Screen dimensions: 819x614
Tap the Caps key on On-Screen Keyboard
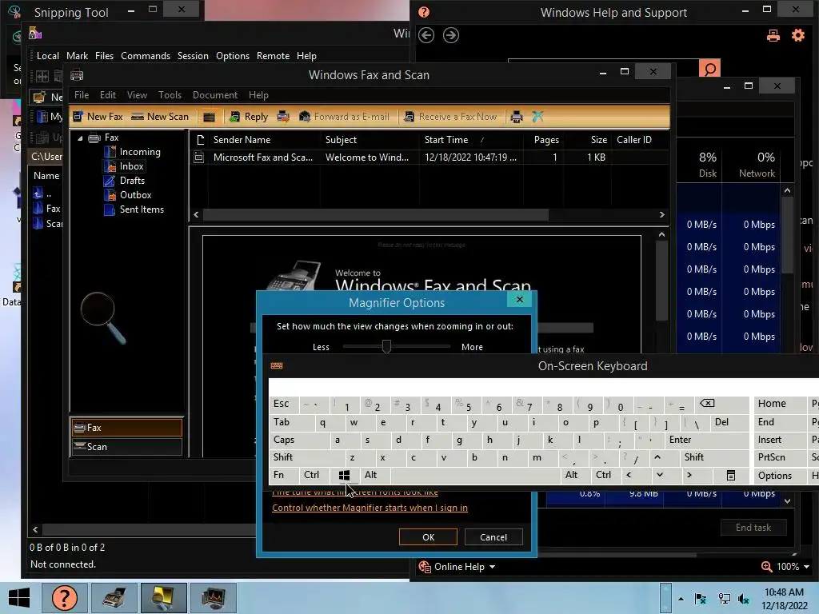point(299,440)
